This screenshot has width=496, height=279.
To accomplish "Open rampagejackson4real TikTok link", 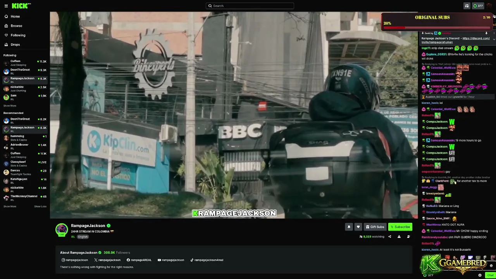I will (x=207, y=260).
